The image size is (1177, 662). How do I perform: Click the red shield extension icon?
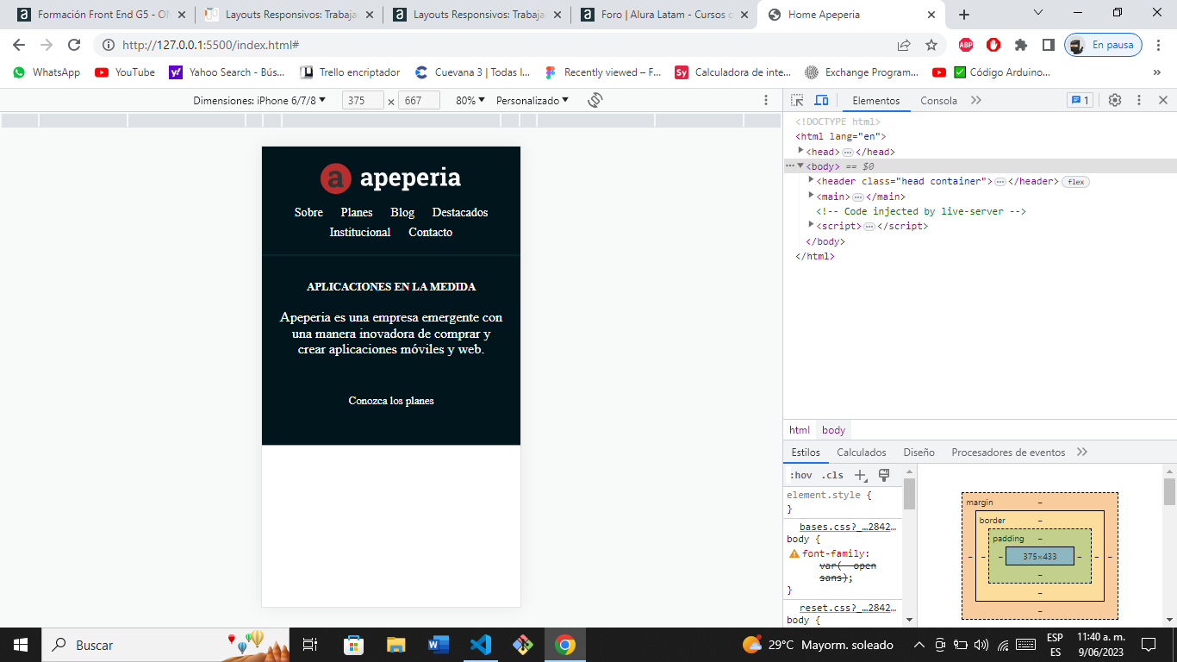[993, 45]
